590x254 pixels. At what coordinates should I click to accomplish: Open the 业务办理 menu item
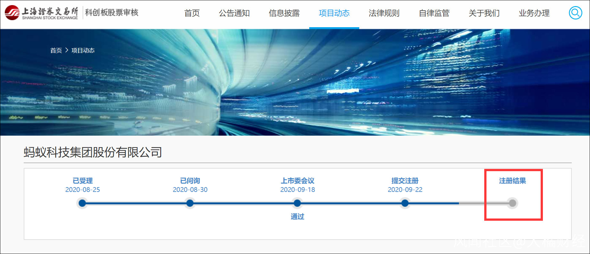[534, 13]
